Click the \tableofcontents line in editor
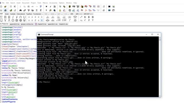This screenshot has height=103, width=184. (9, 99)
